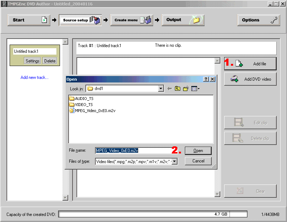Go back to last folder visited
This screenshot has width=287, height=222.
click(x=170, y=89)
